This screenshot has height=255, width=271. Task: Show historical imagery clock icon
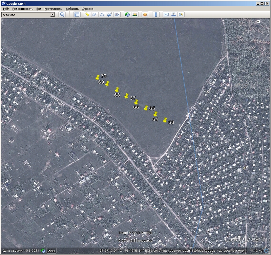[128, 15]
